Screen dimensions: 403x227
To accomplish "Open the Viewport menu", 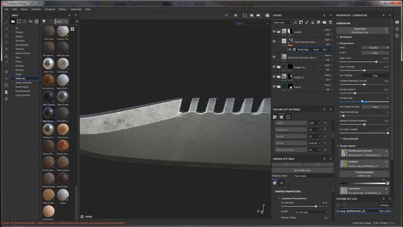I will (x=50, y=9).
